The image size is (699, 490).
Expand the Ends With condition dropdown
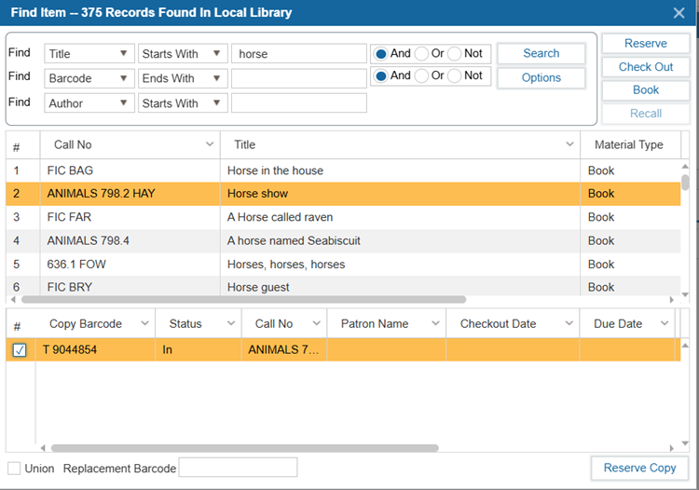[x=216, y=79]
